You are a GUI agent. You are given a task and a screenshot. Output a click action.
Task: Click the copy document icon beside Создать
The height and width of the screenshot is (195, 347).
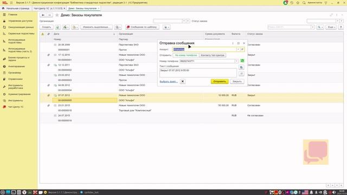point(57,27)
